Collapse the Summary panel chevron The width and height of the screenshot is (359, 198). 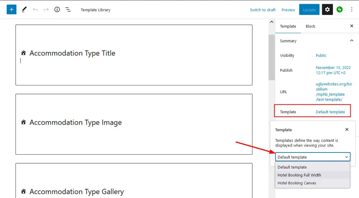(352, 41)
